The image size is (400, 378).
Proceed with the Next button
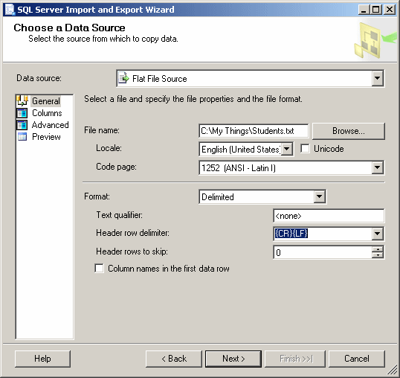233,359
